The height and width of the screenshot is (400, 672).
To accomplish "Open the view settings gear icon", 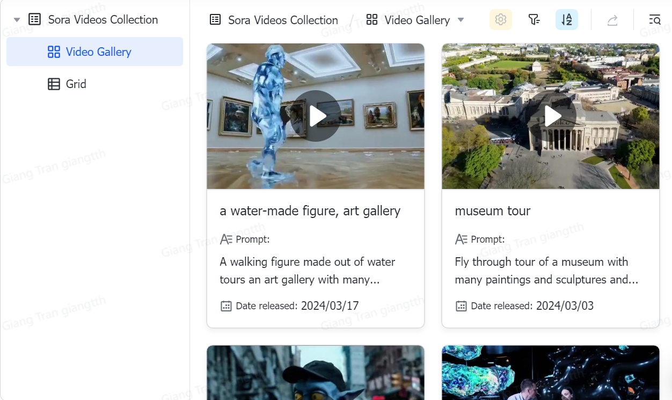I will point(500,19).
